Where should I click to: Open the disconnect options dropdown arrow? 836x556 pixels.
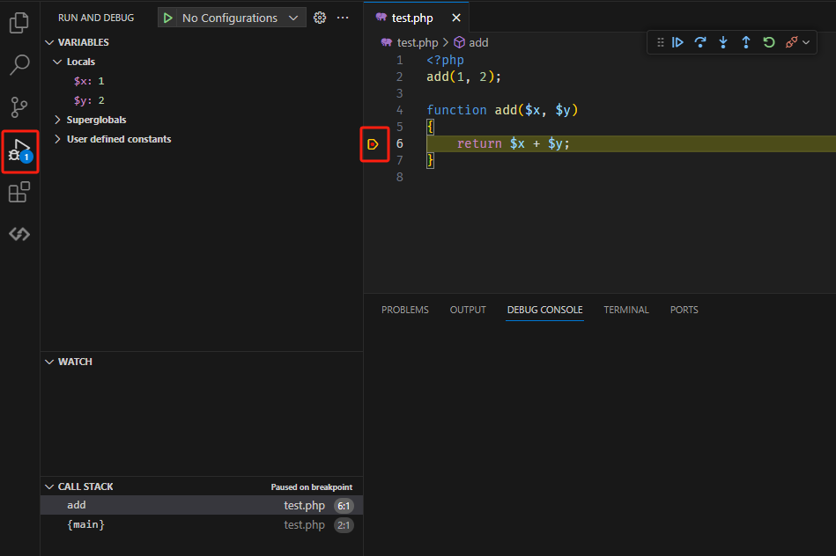pyautogui.click(x=806, y=42)
